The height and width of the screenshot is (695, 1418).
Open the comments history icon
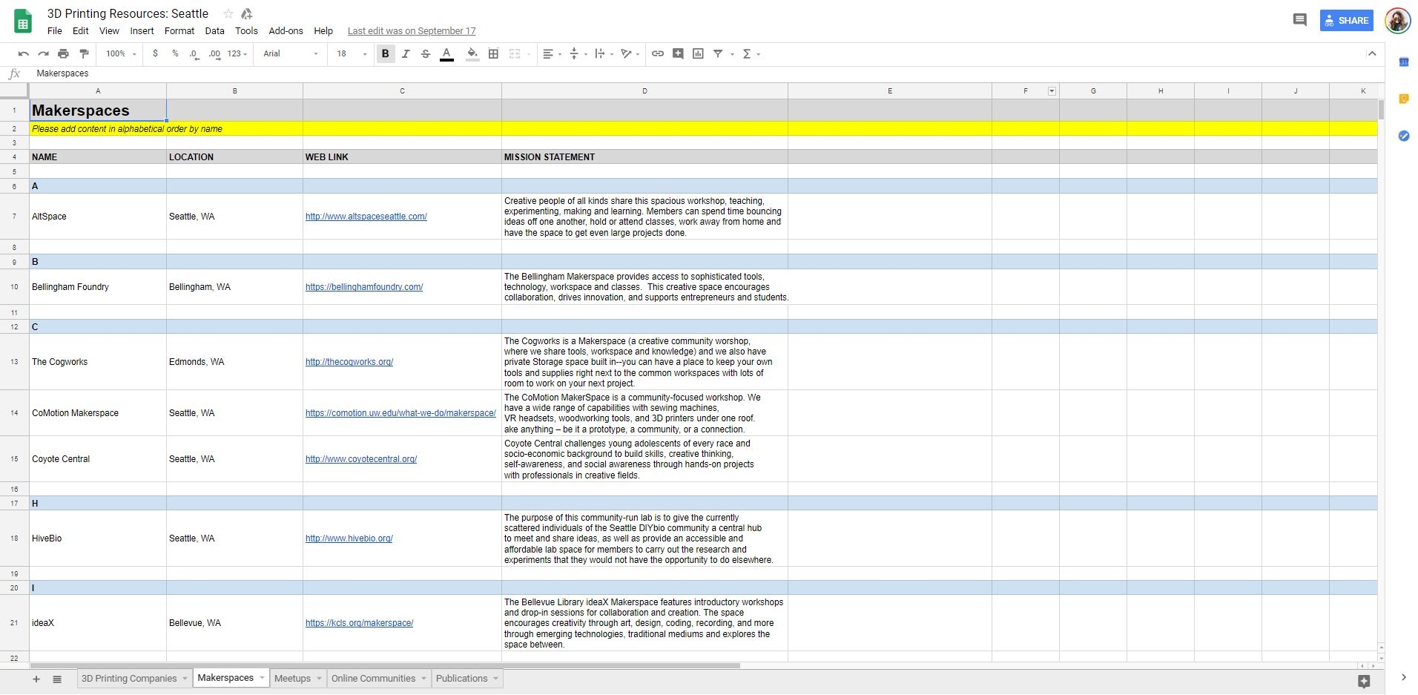1299,20
